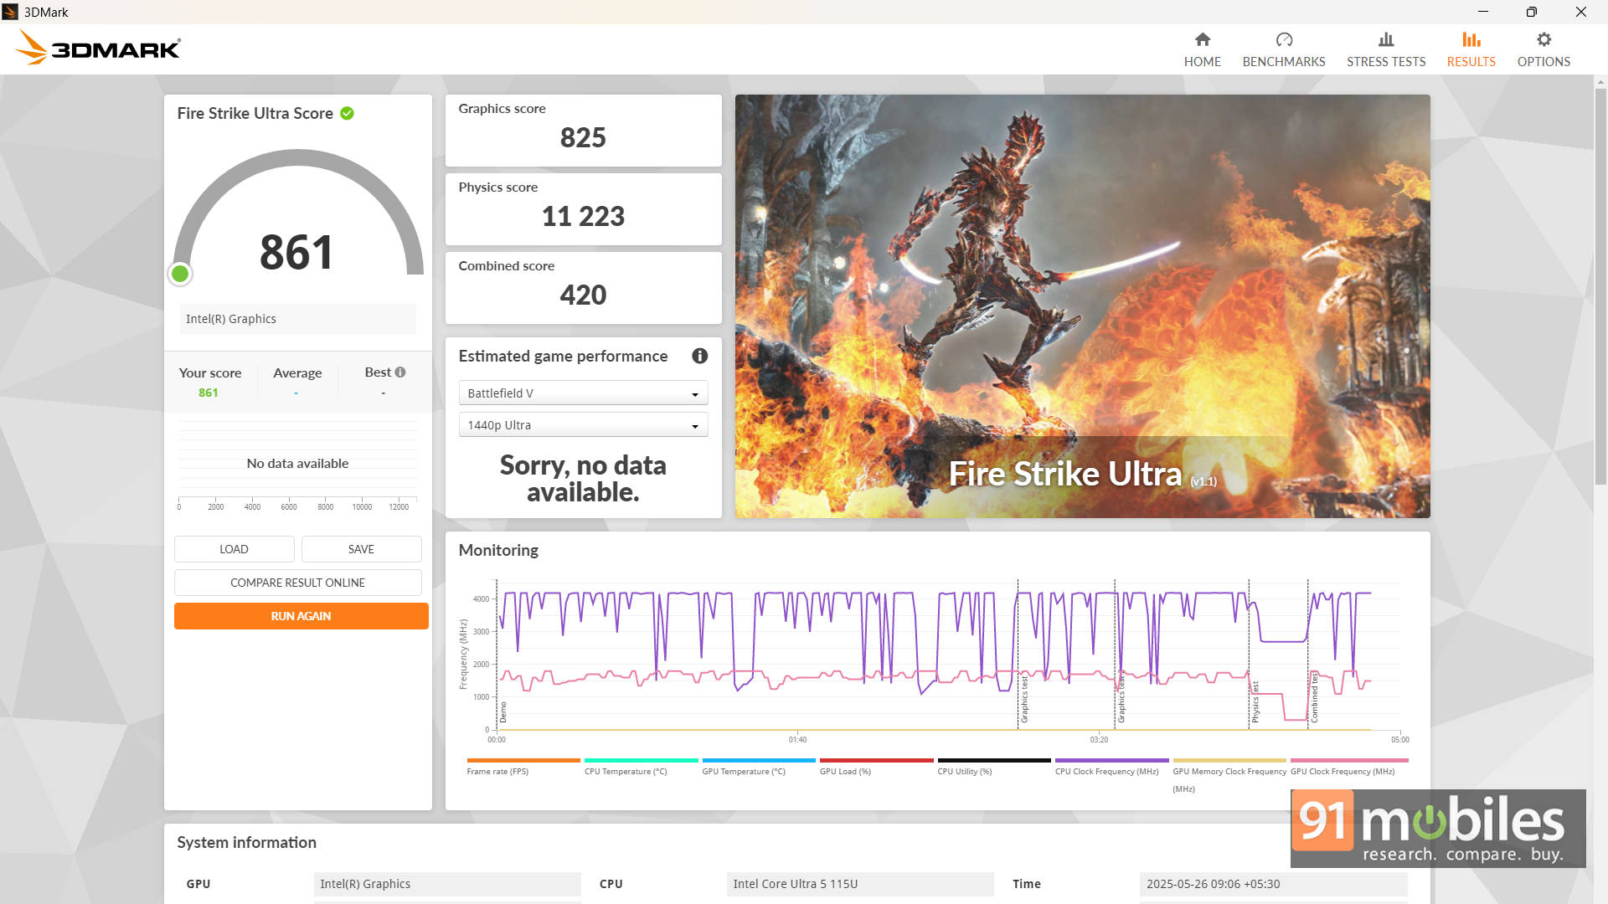Toggle GPU Clock Frequency legend swatch
1608x904 pixels.
click(1349, 761)
